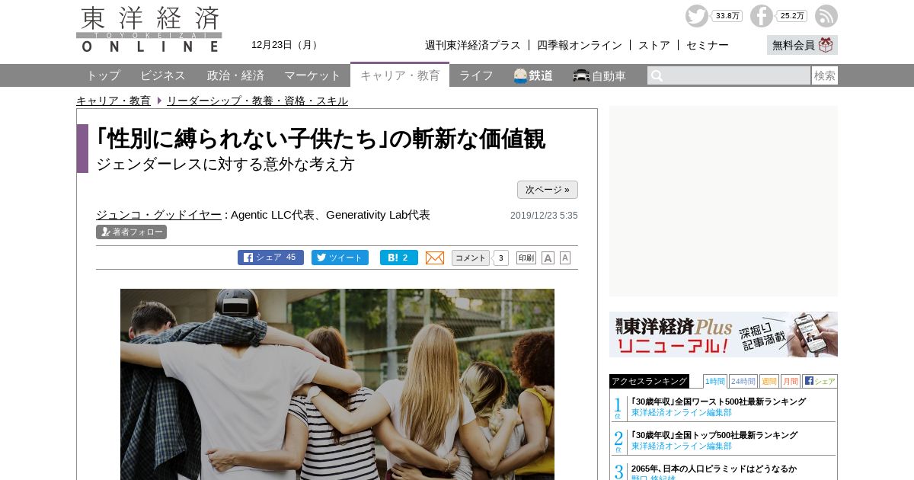Open the 政治・経済 navigation tab

pyautogui.click(x=235, y=75)
